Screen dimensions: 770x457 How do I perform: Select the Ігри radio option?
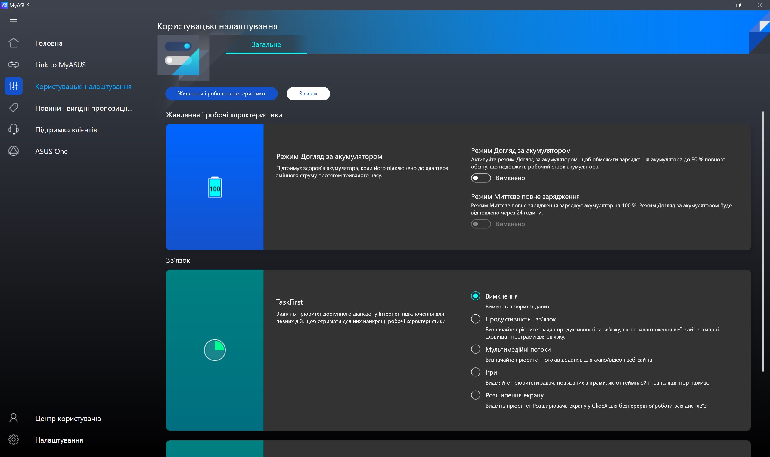coord(475,372)
